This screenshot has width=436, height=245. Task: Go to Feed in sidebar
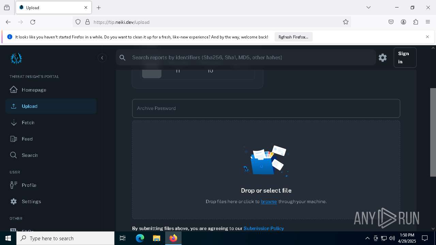[x=51, y=139]
